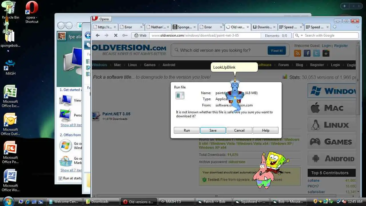Open the Linux menu on OldVersion

pos(132,65)
